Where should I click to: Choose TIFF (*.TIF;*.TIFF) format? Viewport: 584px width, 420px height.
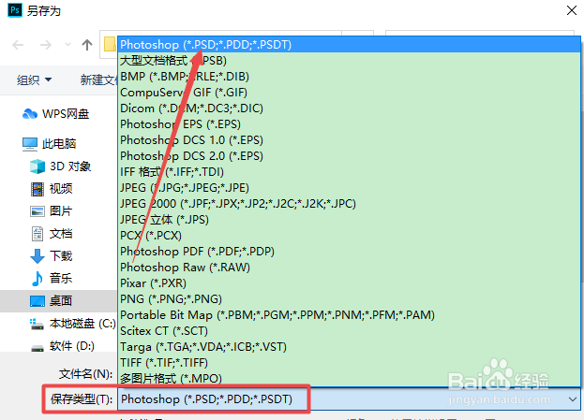point(349,363)
